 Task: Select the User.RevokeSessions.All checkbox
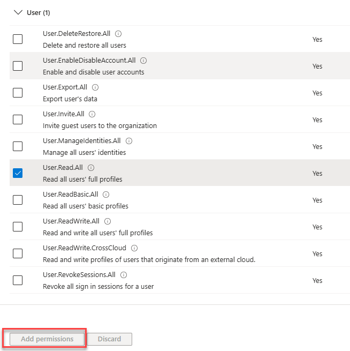[18, 280]
